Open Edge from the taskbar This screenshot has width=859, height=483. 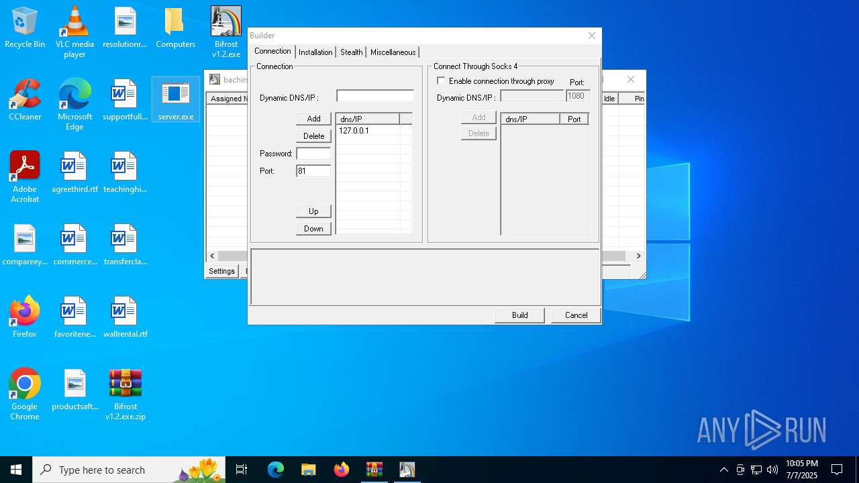coord(276,470)
